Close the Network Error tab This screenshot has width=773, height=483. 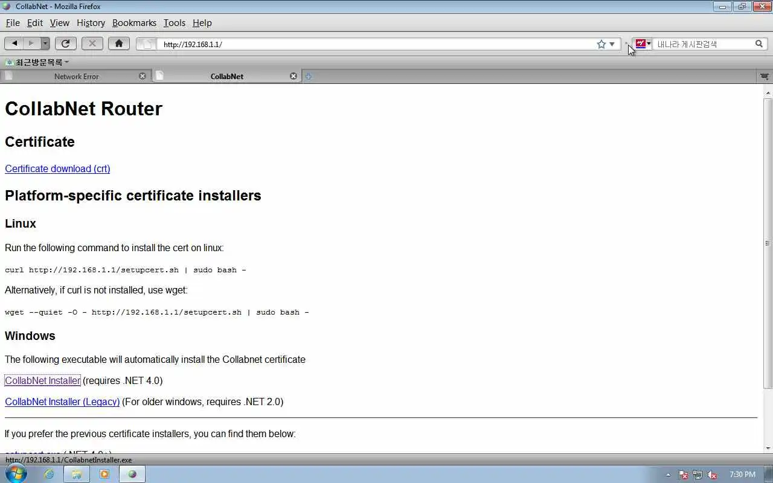click(143, 76)
